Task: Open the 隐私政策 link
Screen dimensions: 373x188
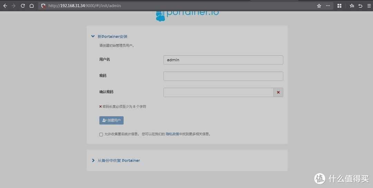Action: point(172,134)
